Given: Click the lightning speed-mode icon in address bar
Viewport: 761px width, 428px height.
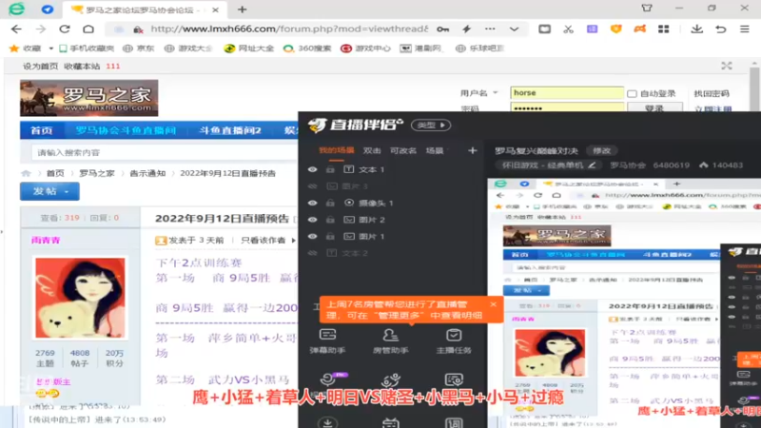Looking at the screenshot, I should 466,29.
